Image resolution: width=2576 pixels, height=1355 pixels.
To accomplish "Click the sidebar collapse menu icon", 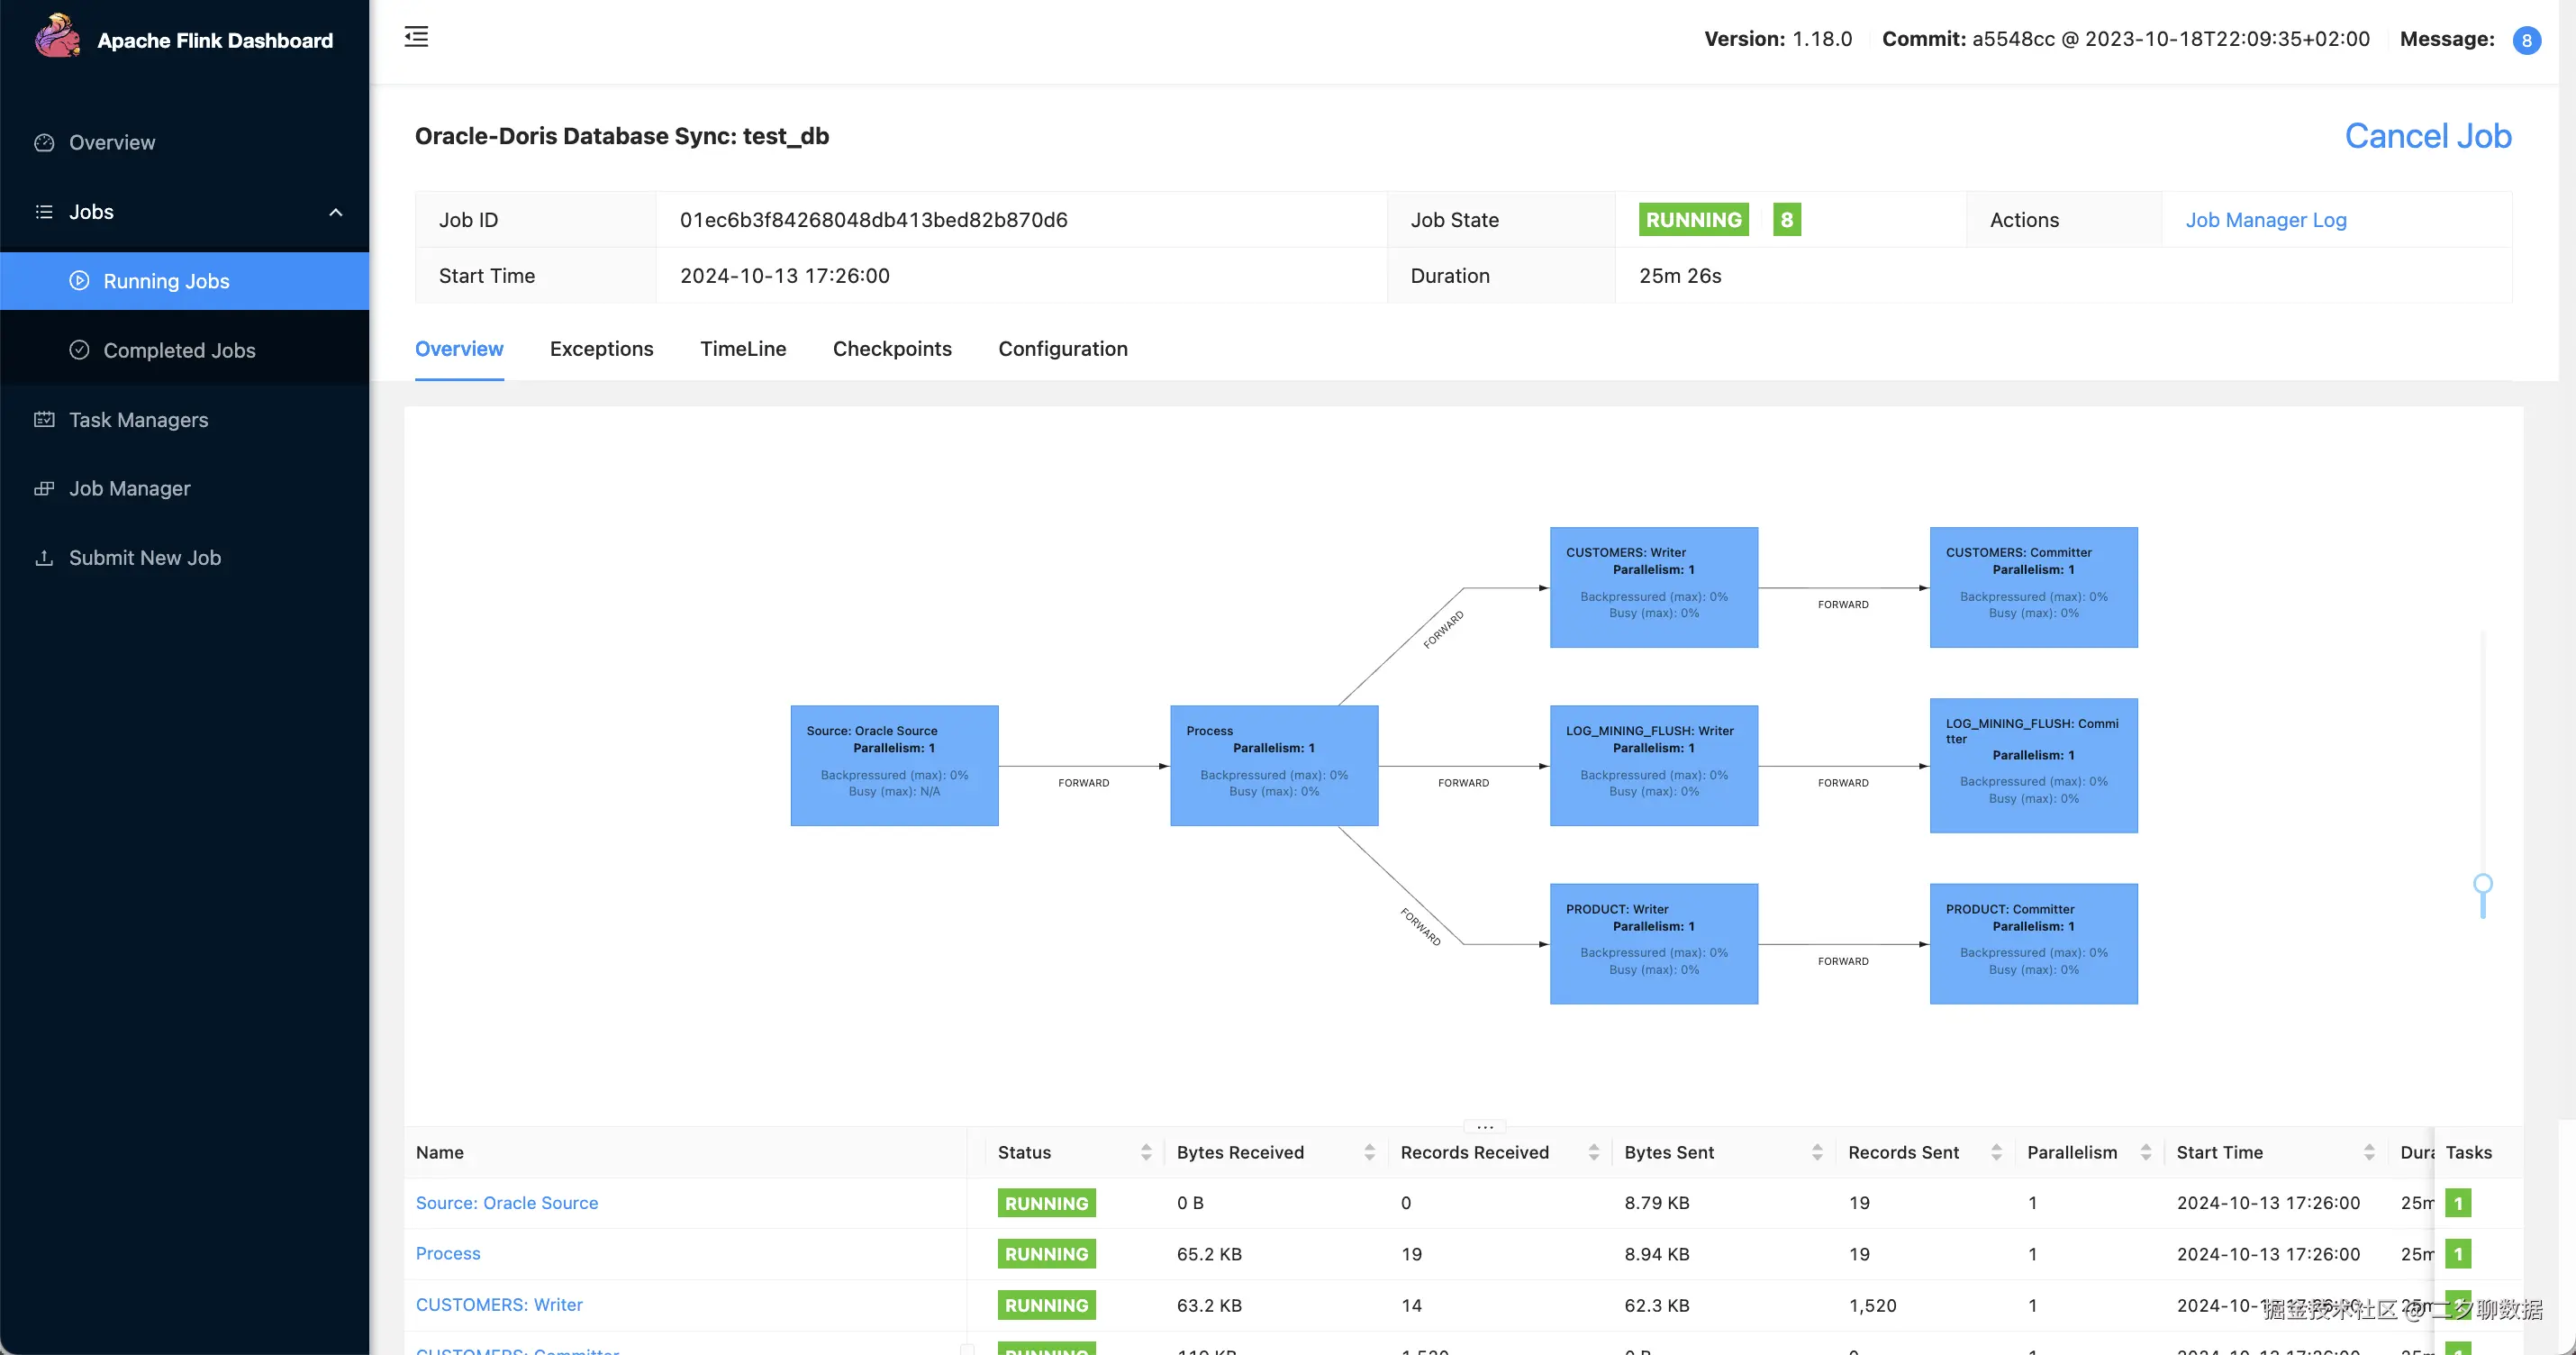I will [416, 37].
